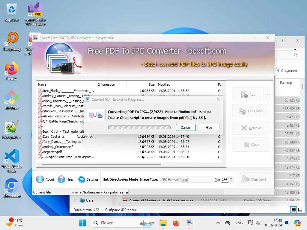Sort file list by Information column
The image size is (307, 230).
click(x=112, y=84)
